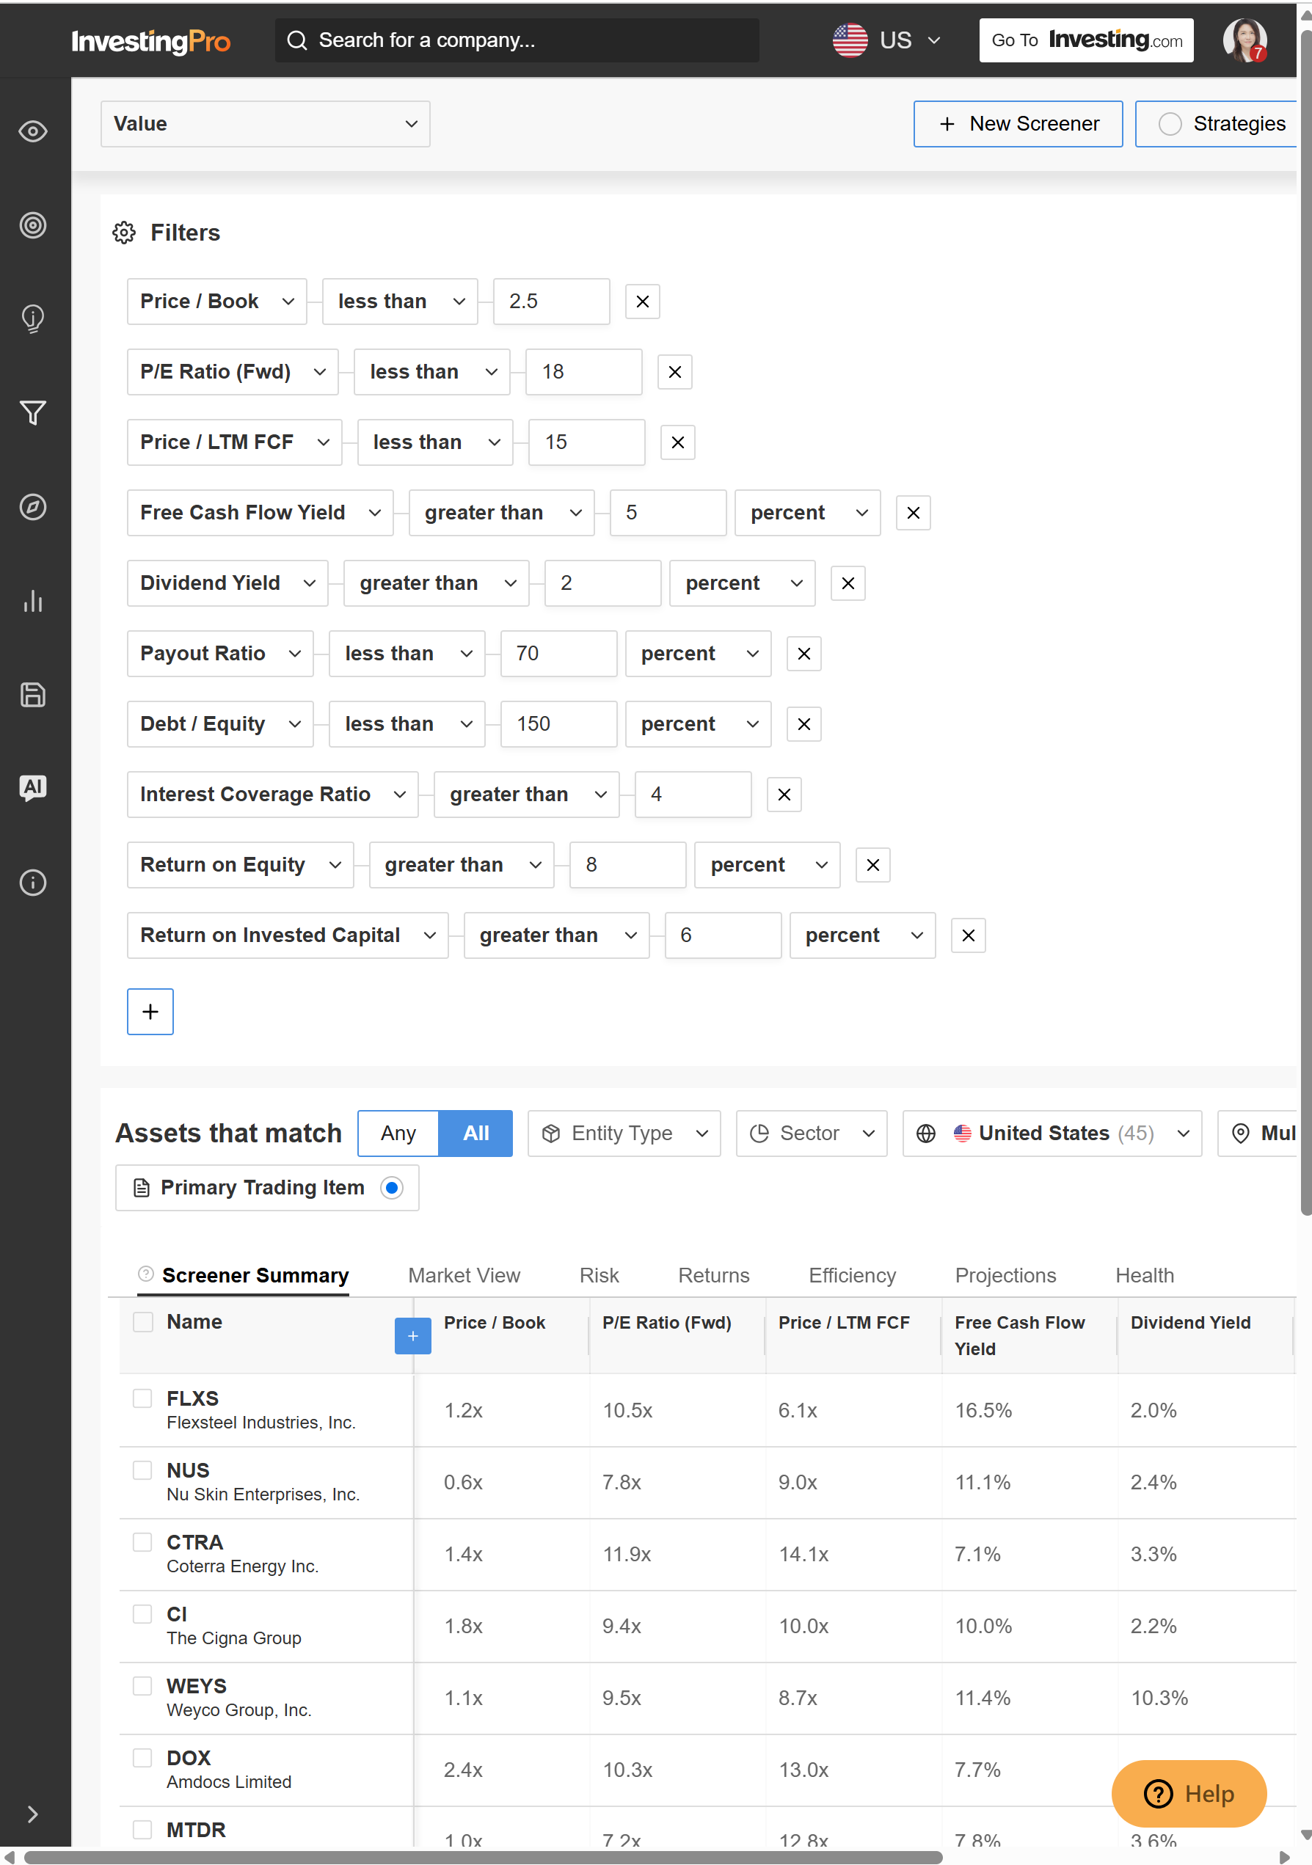
Task: Select the Any match button
Action: (398, 1133)
